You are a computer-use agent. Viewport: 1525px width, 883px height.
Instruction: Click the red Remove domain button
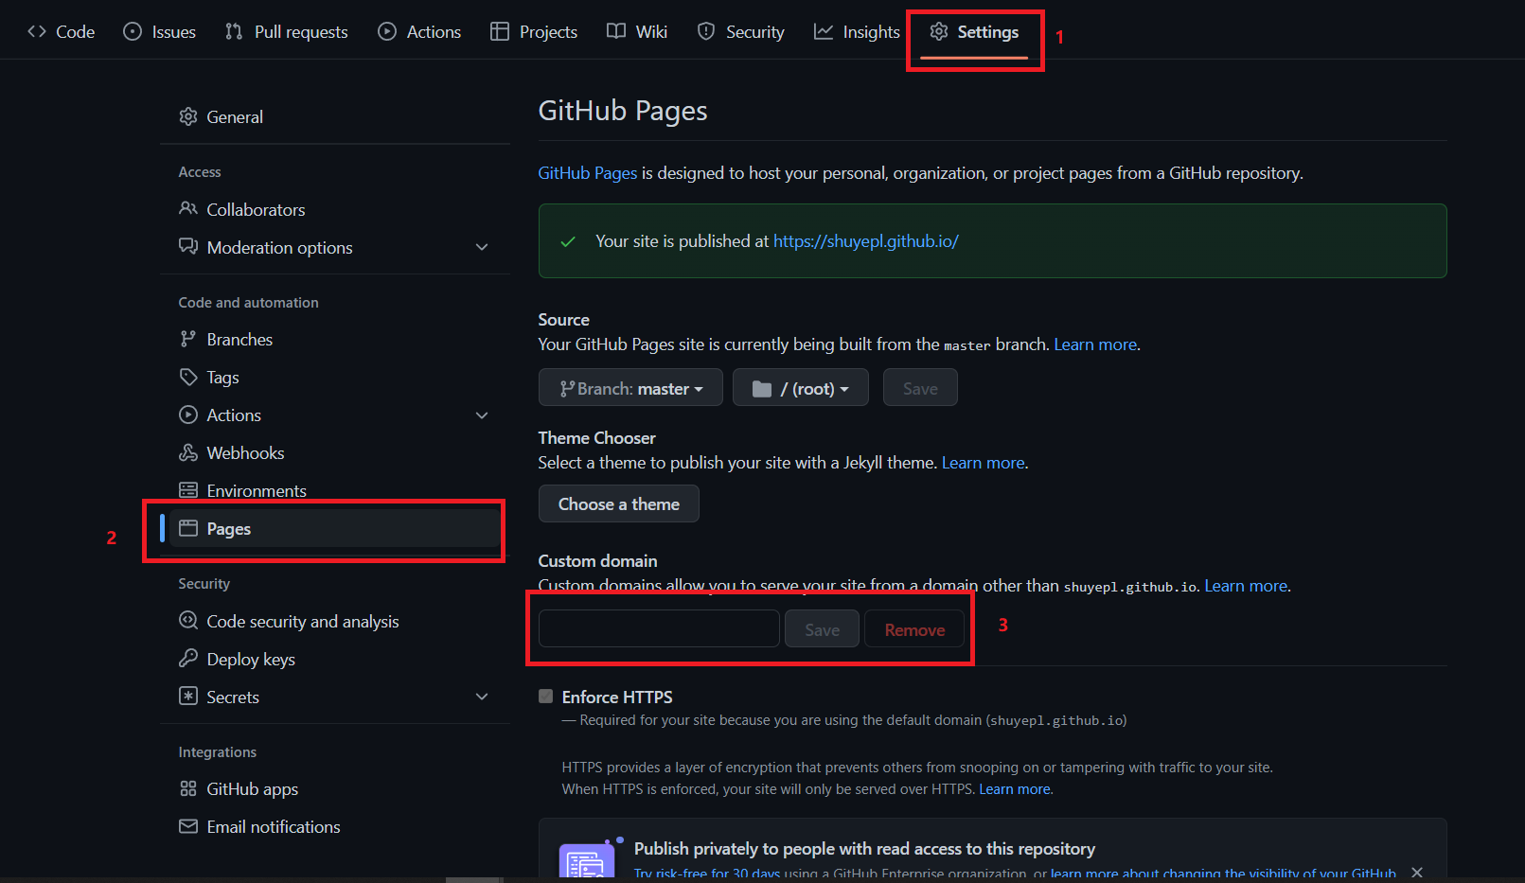pos(914,629)
